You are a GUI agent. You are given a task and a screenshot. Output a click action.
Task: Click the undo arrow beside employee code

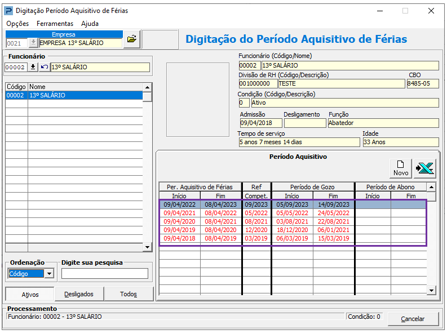[x=44, y=68]
